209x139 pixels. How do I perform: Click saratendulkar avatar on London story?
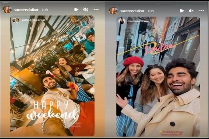[113, 11]
